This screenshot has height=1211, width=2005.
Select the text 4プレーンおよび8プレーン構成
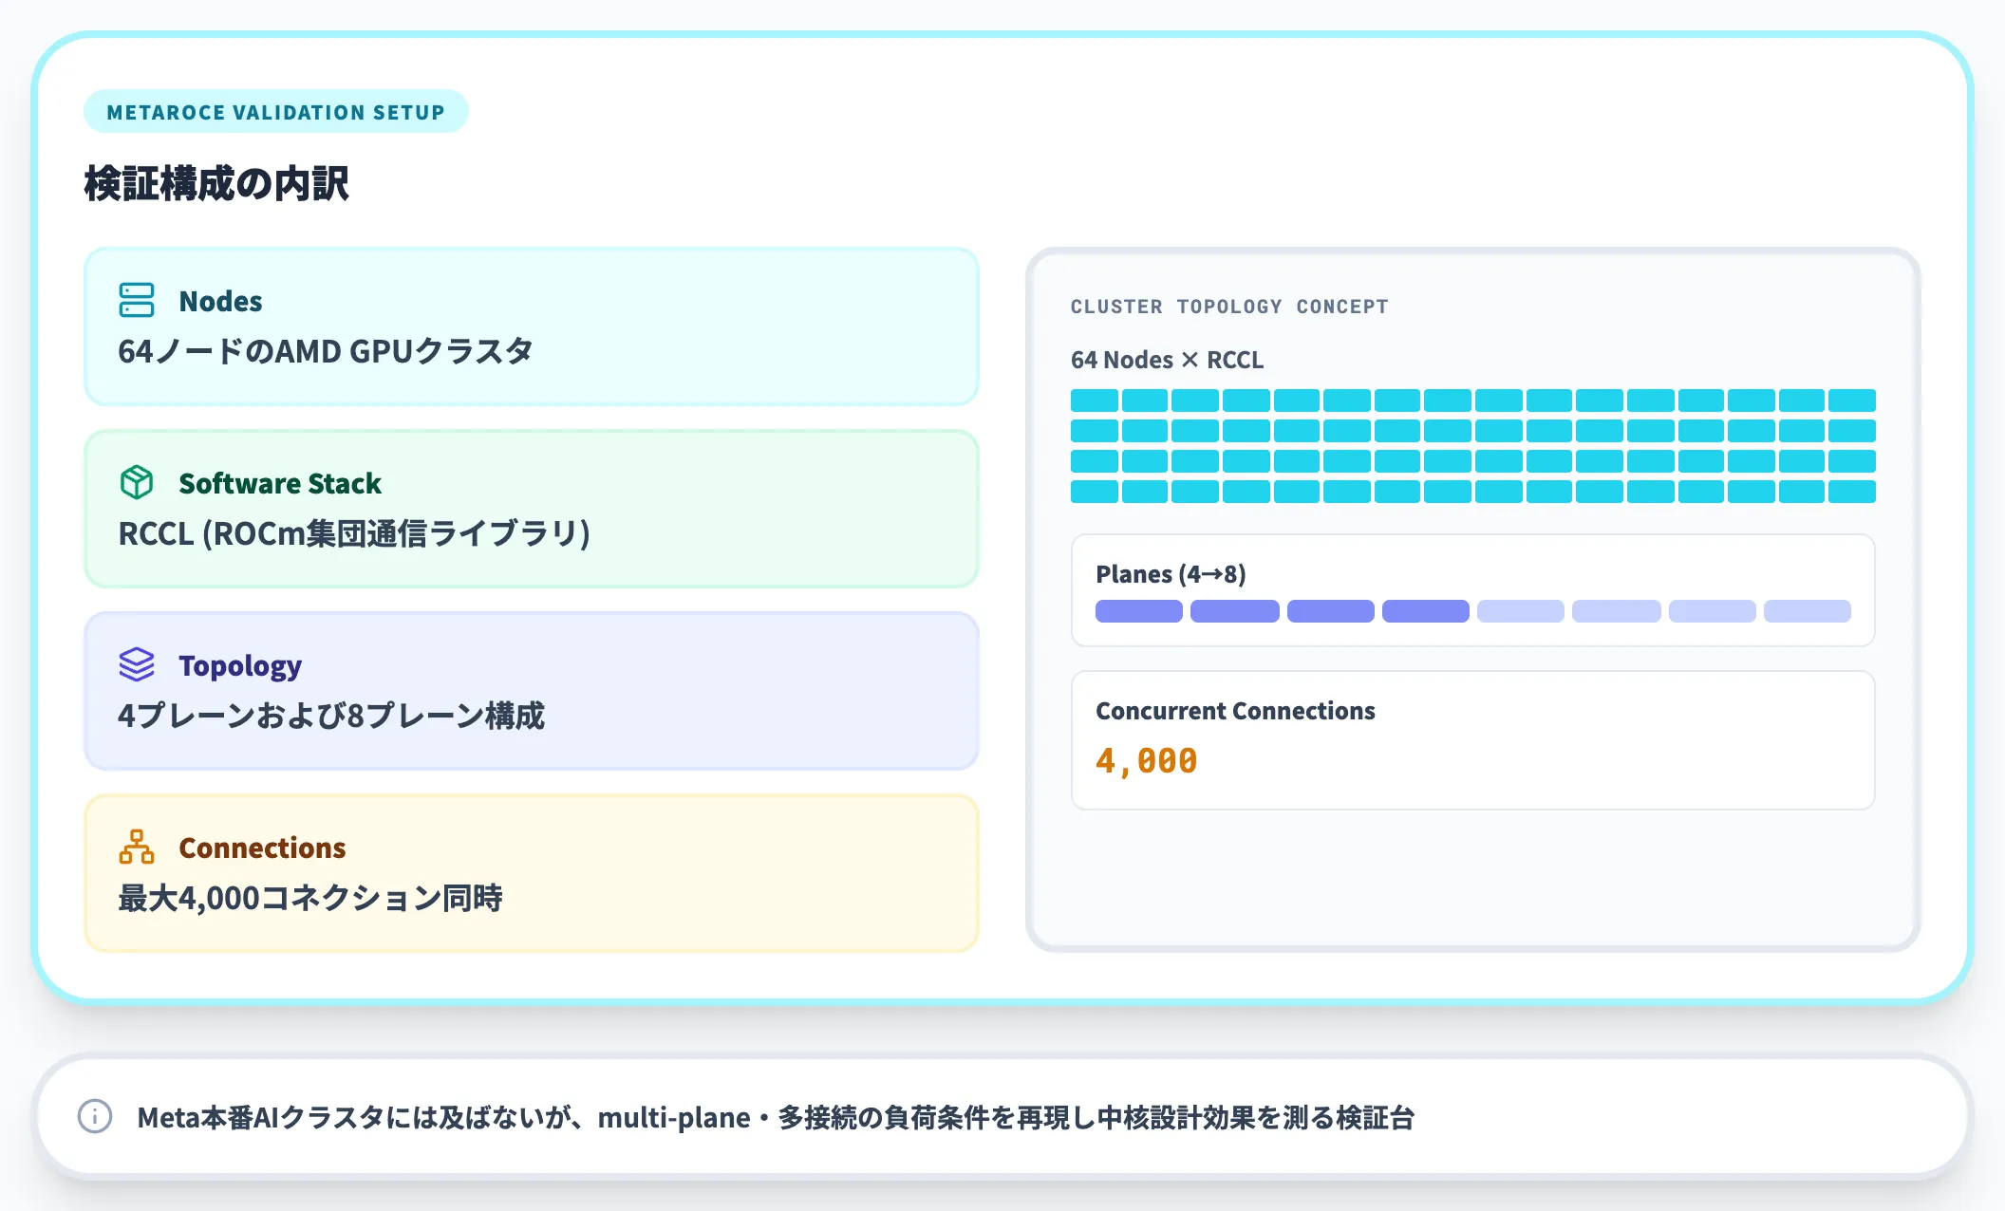pos(331,716)
